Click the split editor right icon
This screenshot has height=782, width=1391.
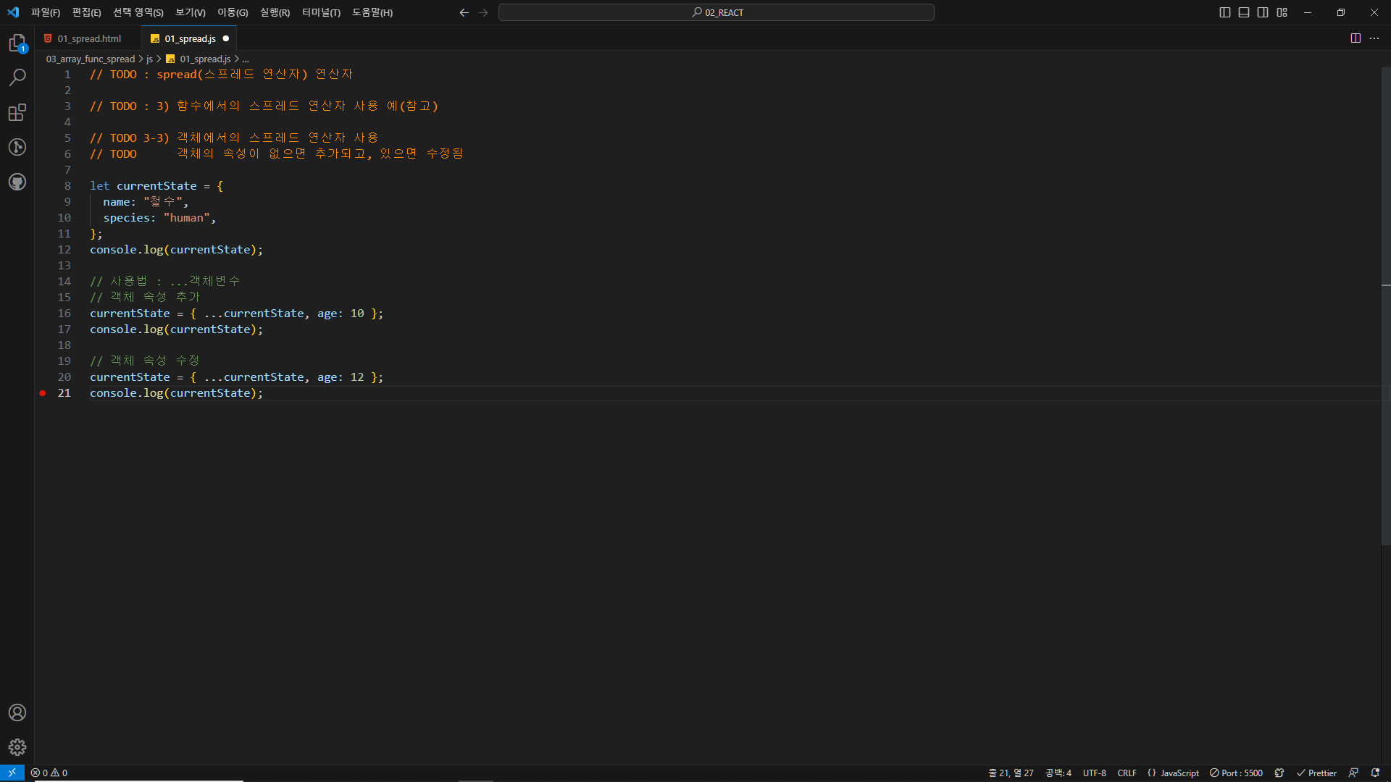click(1356, 38)
